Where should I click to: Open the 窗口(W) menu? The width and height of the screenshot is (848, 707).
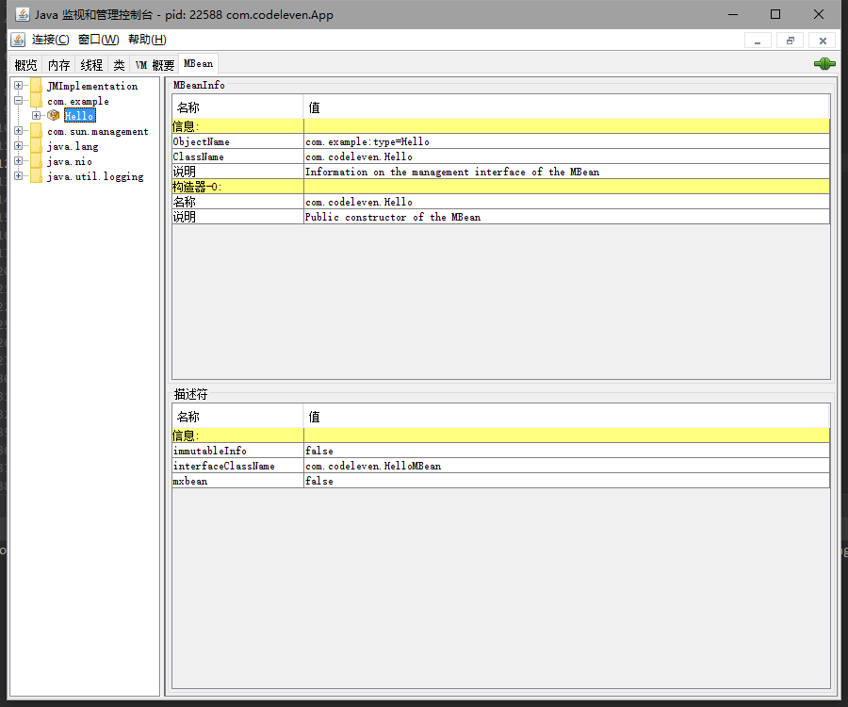[98, 40]
